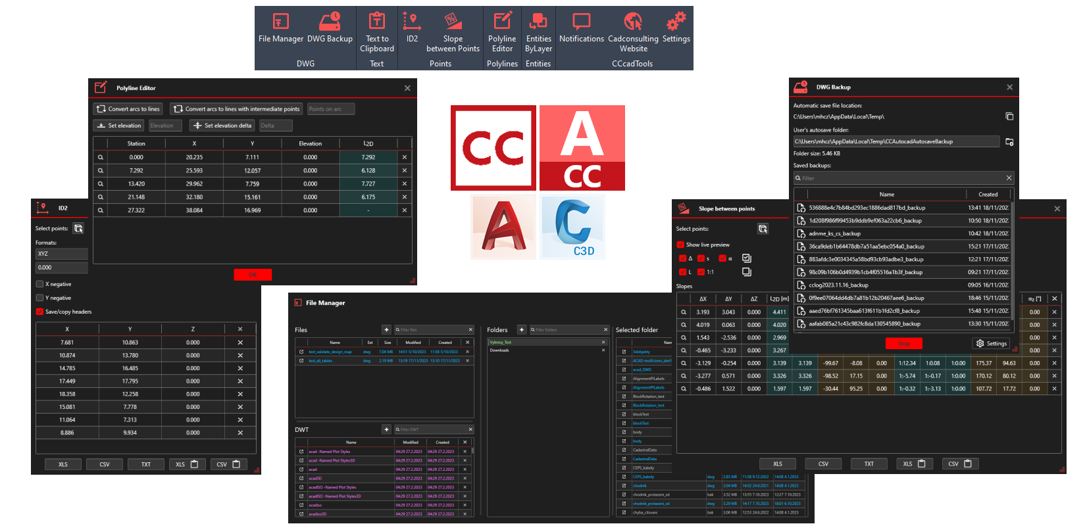Zoom to polyline vertex at station 13.420
The width and height of the screenshot is (1085, 526).
tap(101, 184)
